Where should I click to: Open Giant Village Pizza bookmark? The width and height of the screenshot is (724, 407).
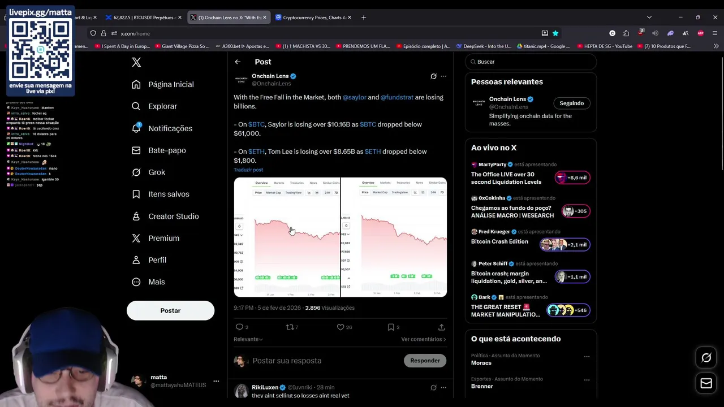pos(182,46)
